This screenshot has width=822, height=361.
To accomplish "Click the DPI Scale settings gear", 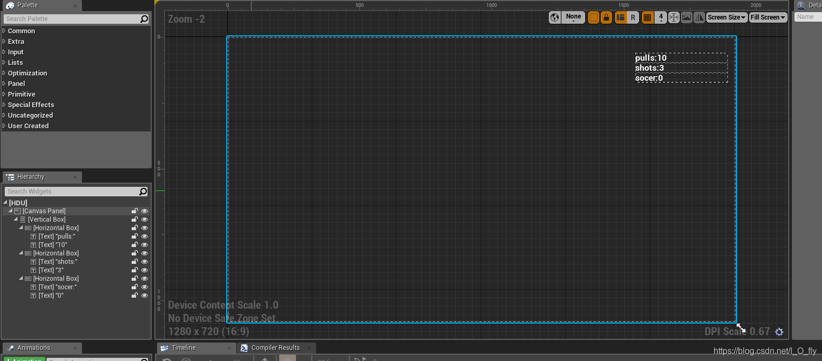I will click(779, 332).
